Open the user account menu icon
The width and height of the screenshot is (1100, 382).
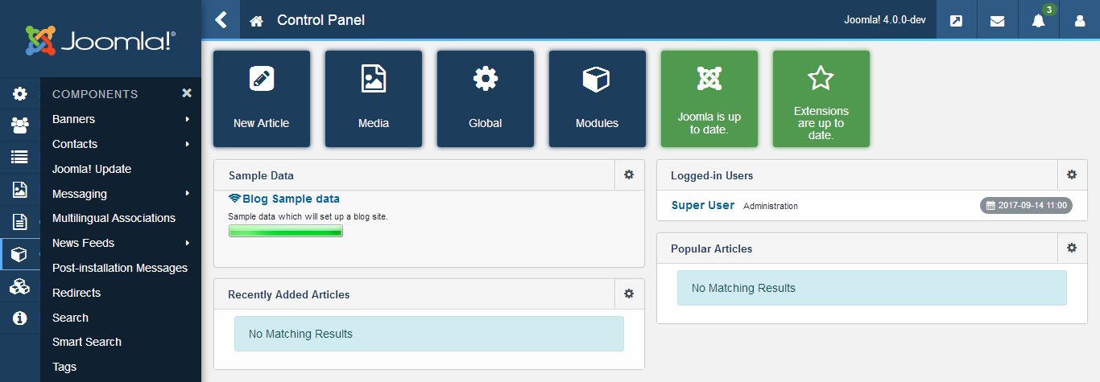pyautogui.click(x=1080, y=20)
